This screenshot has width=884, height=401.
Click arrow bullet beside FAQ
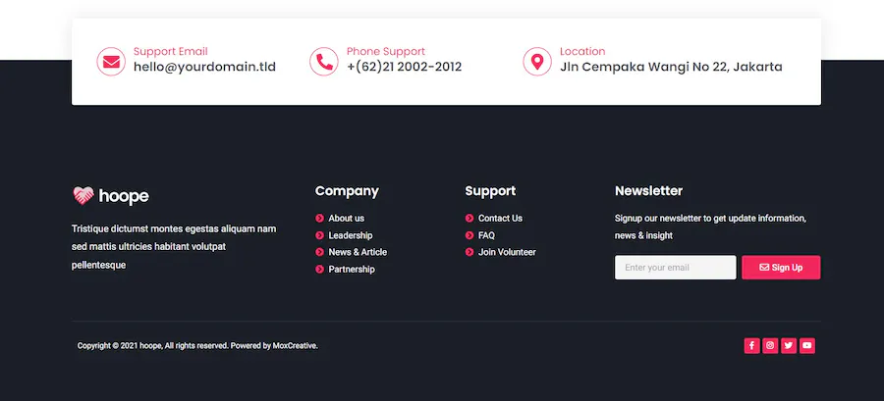click(x=470, y=235)
